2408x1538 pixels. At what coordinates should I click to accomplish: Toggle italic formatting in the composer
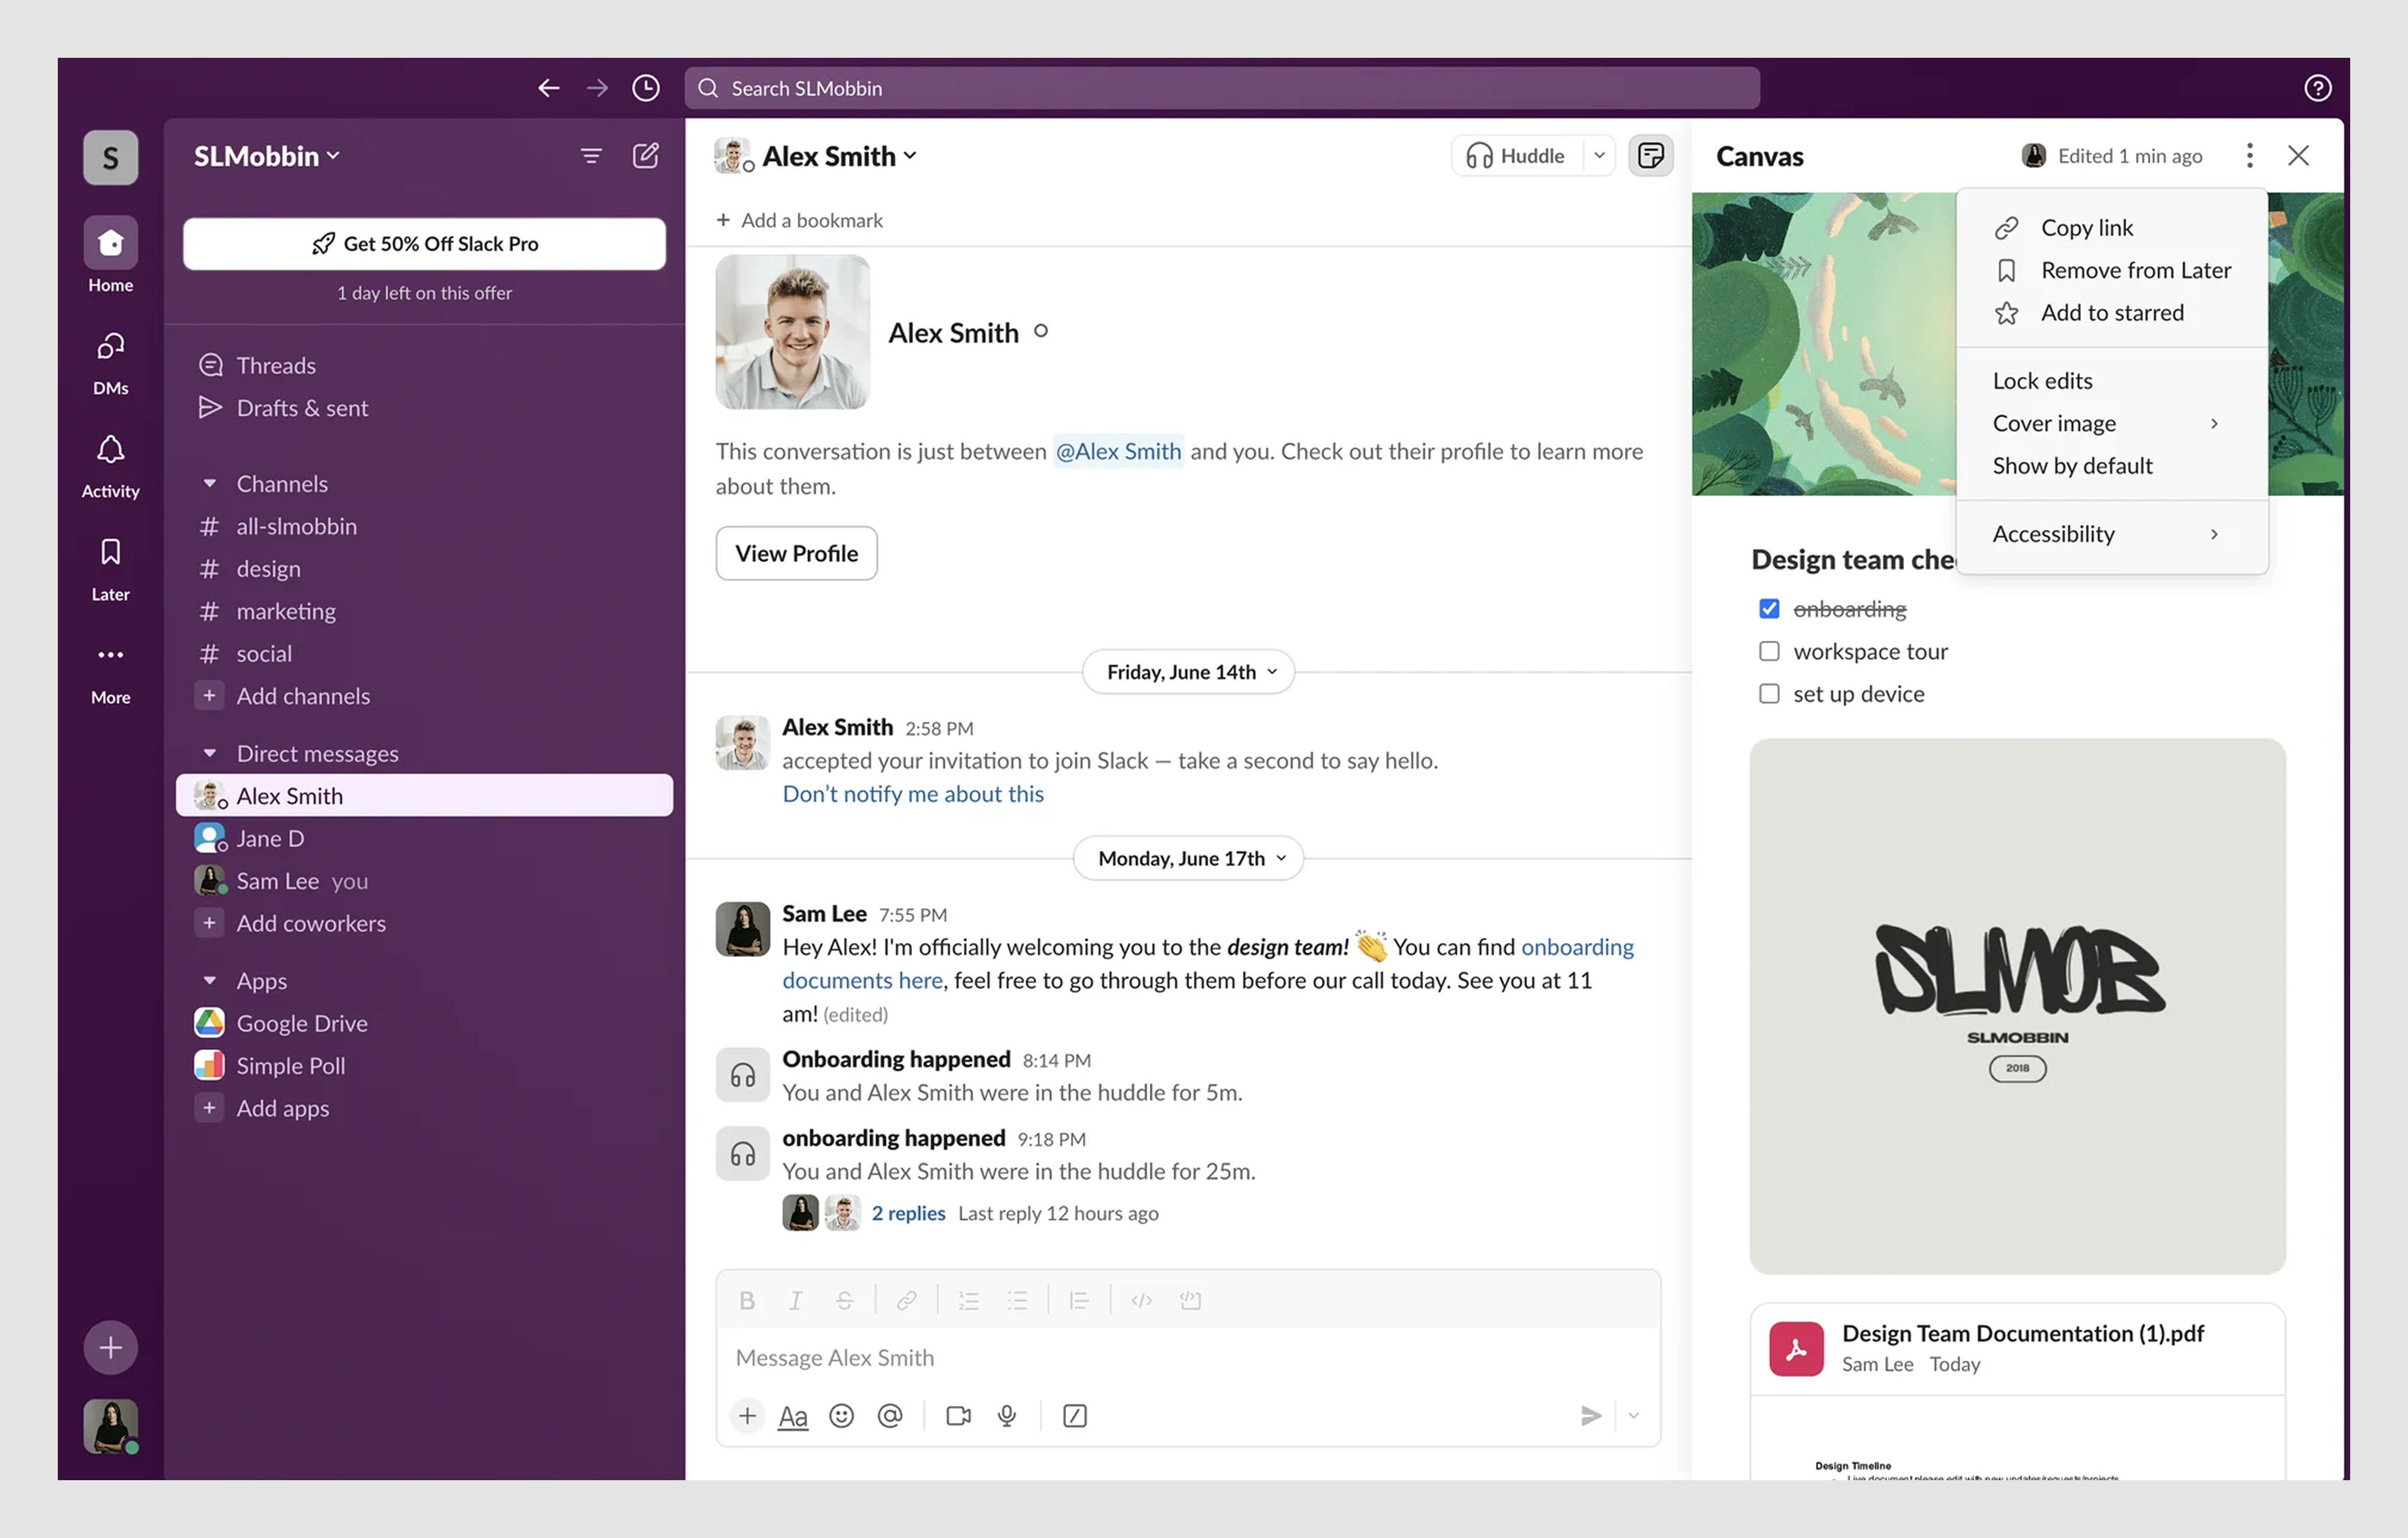coord(795,1300)
